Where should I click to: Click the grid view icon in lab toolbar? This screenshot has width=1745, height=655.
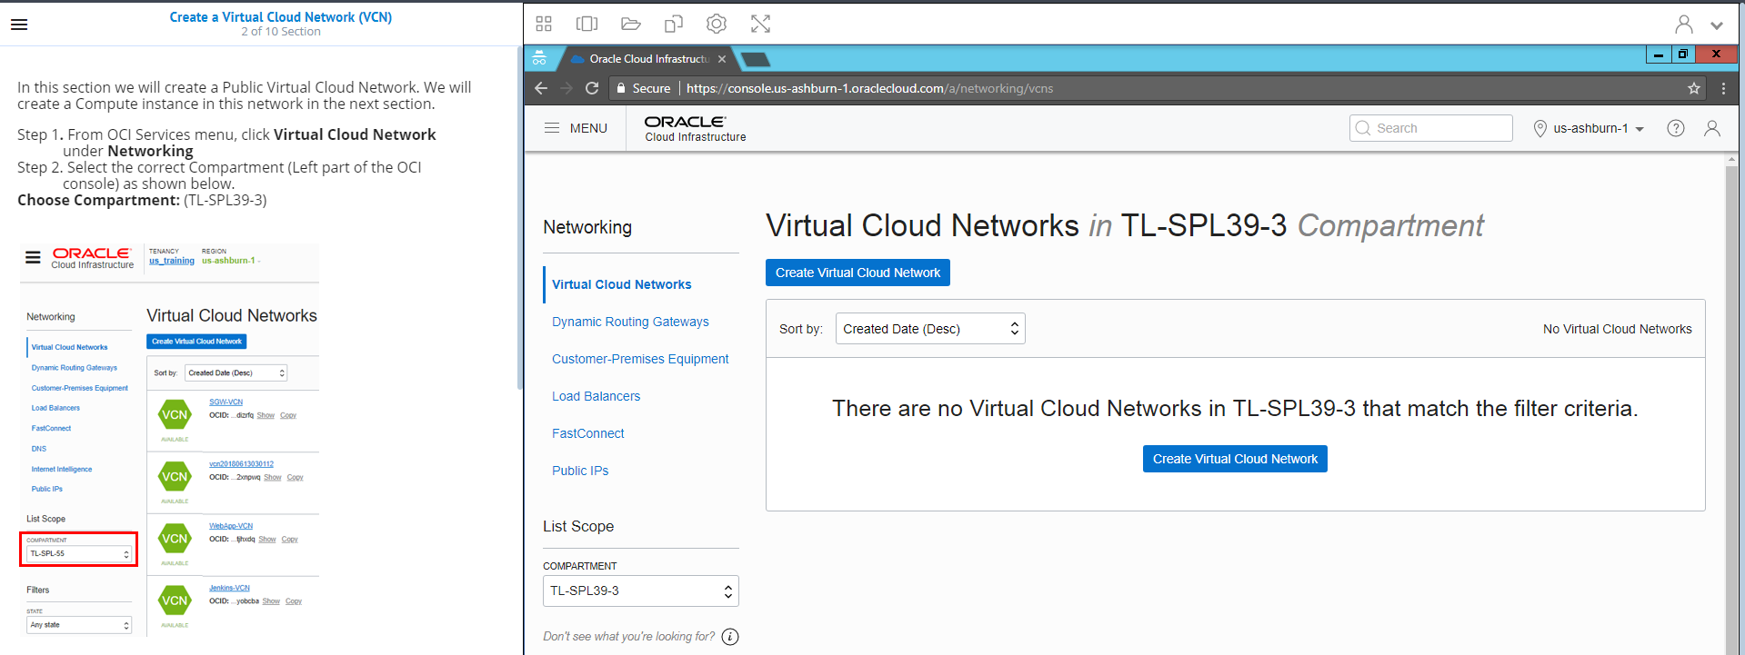click(544, 24)
